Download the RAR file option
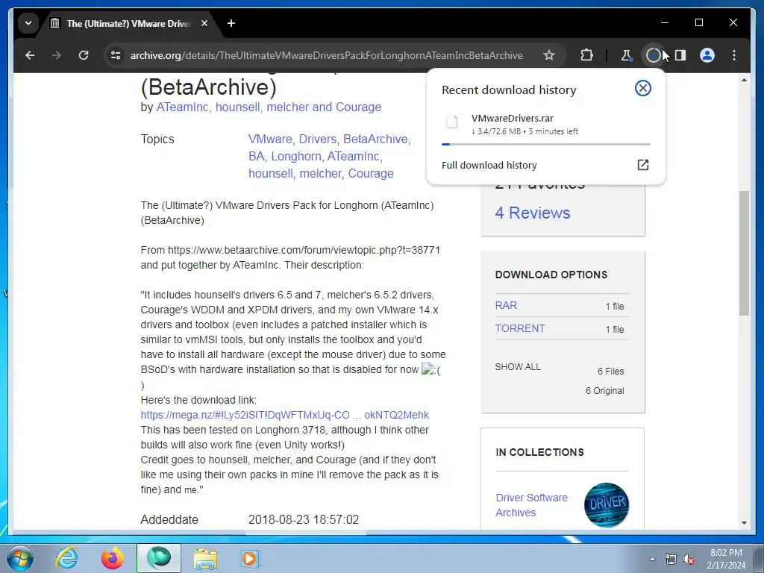764x573 pixels. [x=506, y=305]
